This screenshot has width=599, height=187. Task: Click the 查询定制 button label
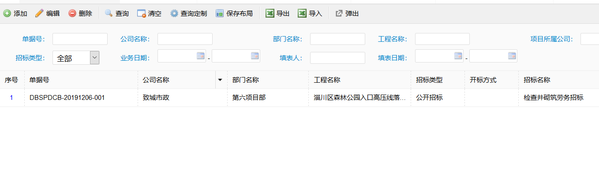[x=194, y=14]
